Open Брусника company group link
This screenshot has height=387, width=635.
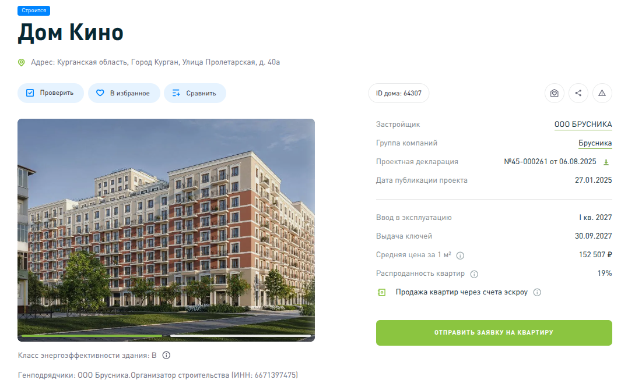tap(595, 143)
